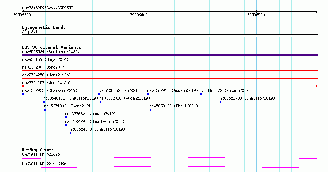
Task: Select the blue marker for nsv3376301 (Audano2019)
Action: point(66,117)
